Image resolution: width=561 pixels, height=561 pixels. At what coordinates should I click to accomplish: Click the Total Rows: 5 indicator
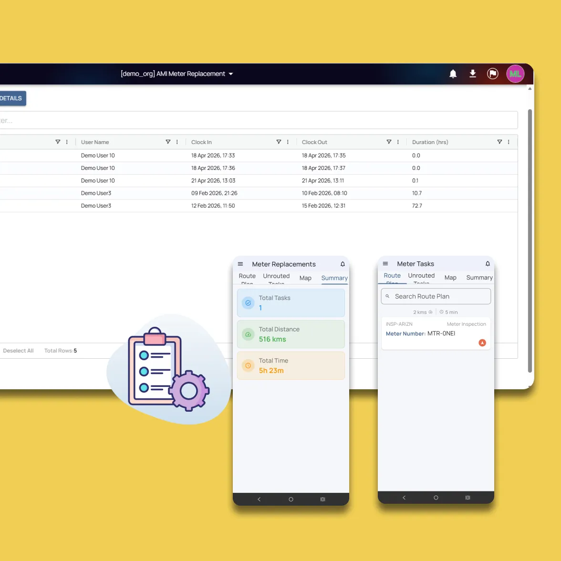pos(61,351)
